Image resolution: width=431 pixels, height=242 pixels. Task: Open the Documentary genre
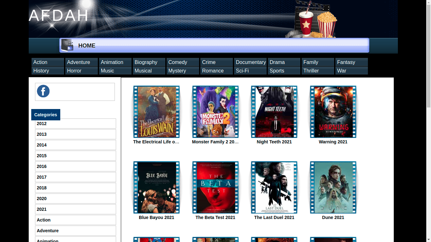tap(250, 62)
